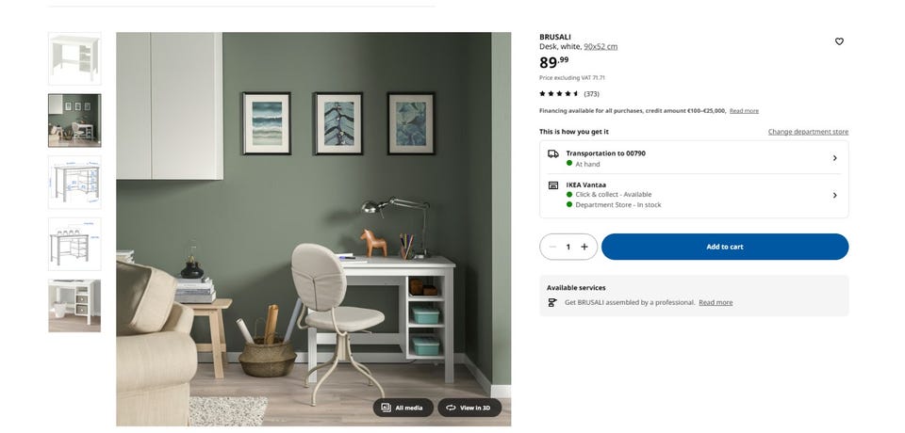This screenshot has width=905, height=433.
Task: Add the desk to cart
Action: (725, 247)
